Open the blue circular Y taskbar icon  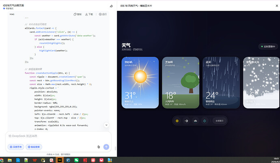(68, 160)
